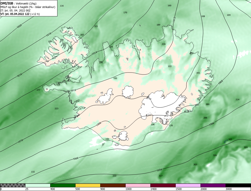Select the map value 108
Image resolution: width=251 pixels, height=191 pixels.
click(x=203, y=16)
